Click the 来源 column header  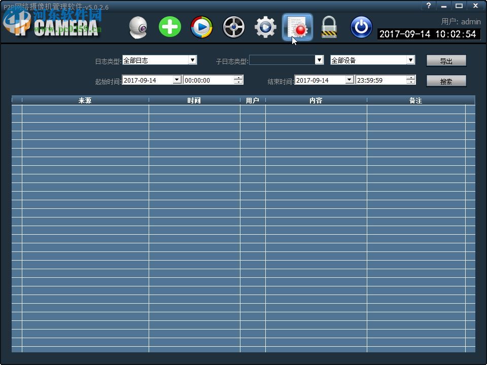tap(85, 100)
